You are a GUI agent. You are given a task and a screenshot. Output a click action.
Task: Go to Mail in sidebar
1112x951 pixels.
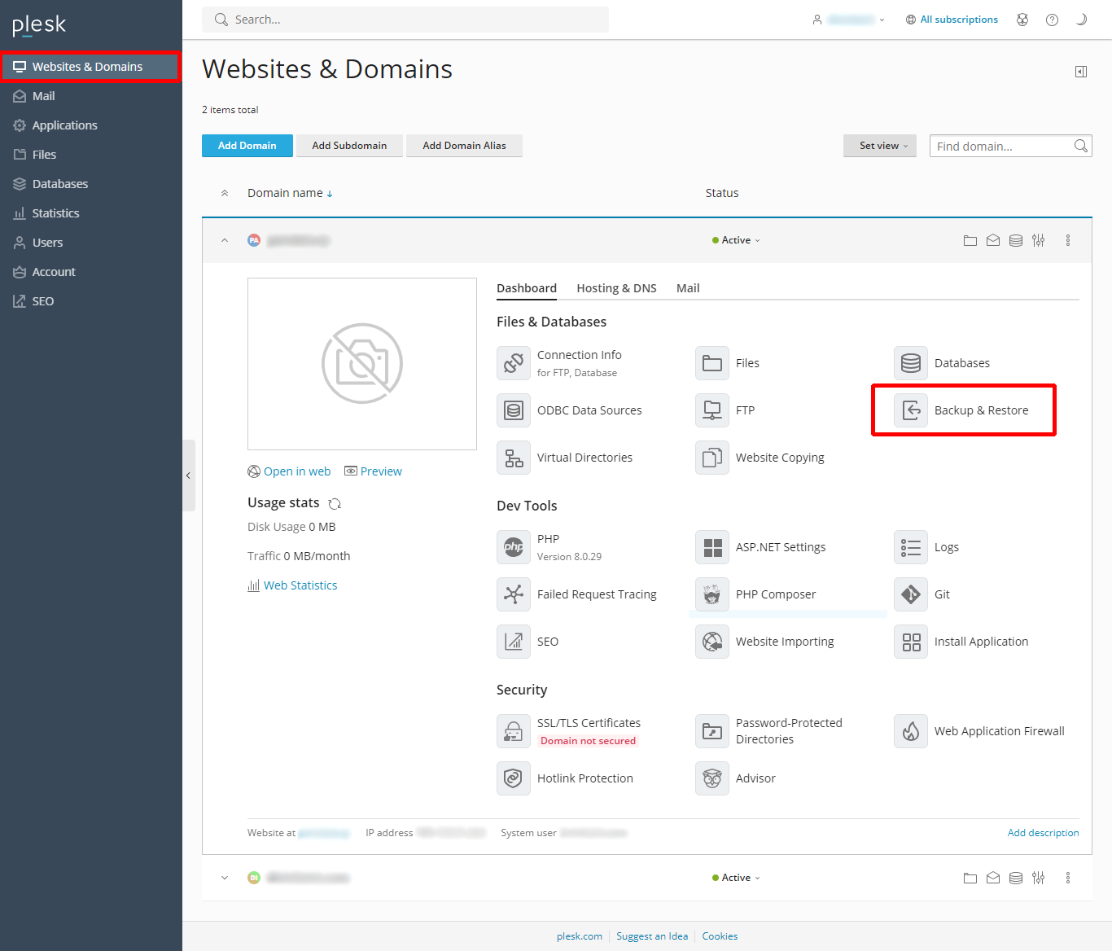click(91, 96)
